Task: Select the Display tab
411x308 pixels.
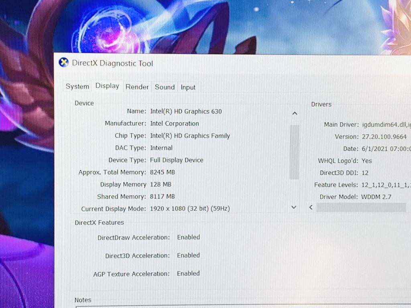Action: tap(107, 86)
